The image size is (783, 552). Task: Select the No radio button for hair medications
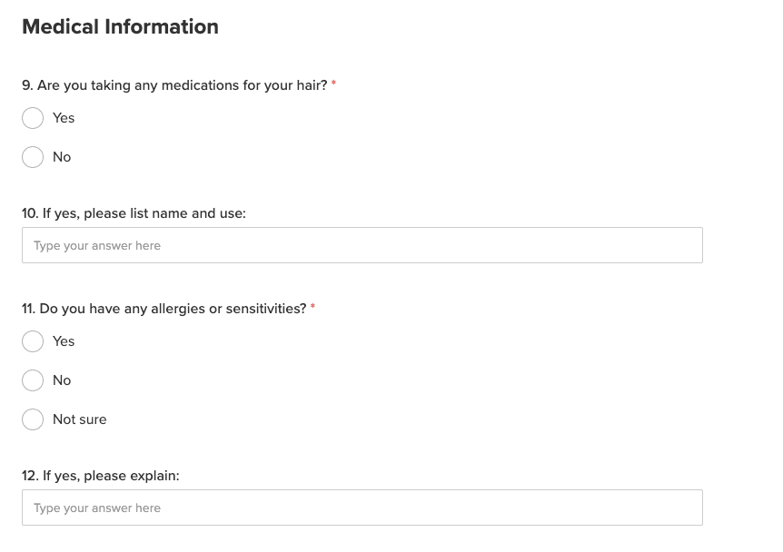pyautogui.click(x=33, y=157)
